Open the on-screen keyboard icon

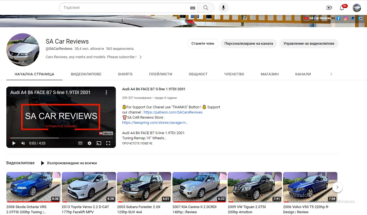click(193, 8)
